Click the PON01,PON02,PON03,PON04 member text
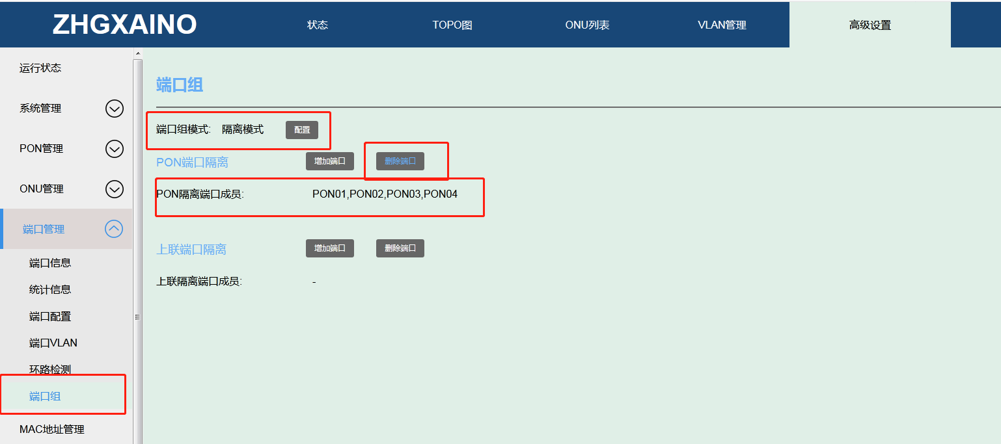 point(385,194)
